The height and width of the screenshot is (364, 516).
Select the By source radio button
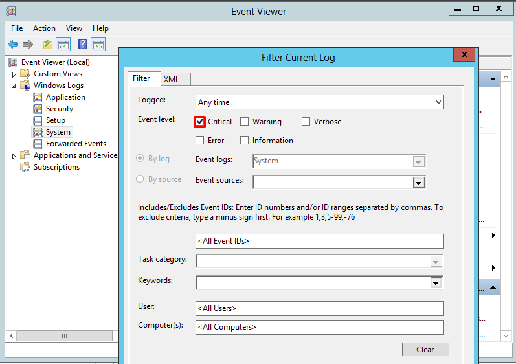(x=140, y=179)
